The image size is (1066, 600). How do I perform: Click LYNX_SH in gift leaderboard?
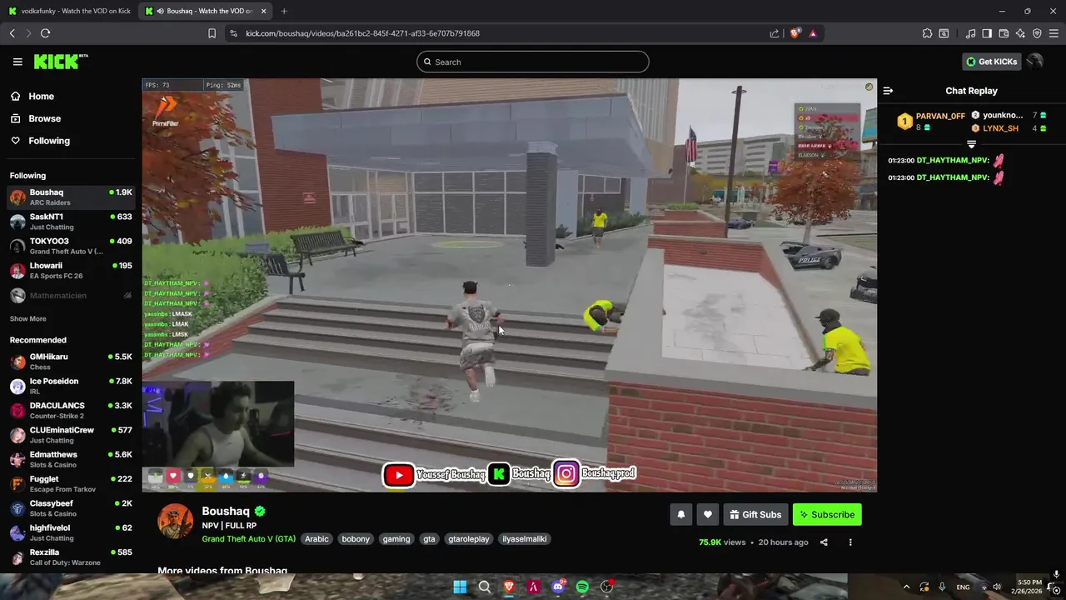1000,128
